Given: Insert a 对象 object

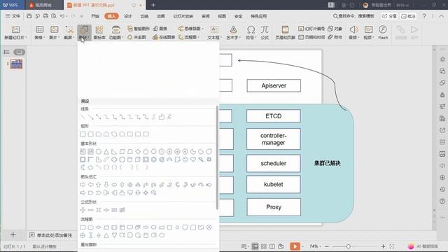Looking at the screenshot, I should pyautogui.click(x=335, y=29).
